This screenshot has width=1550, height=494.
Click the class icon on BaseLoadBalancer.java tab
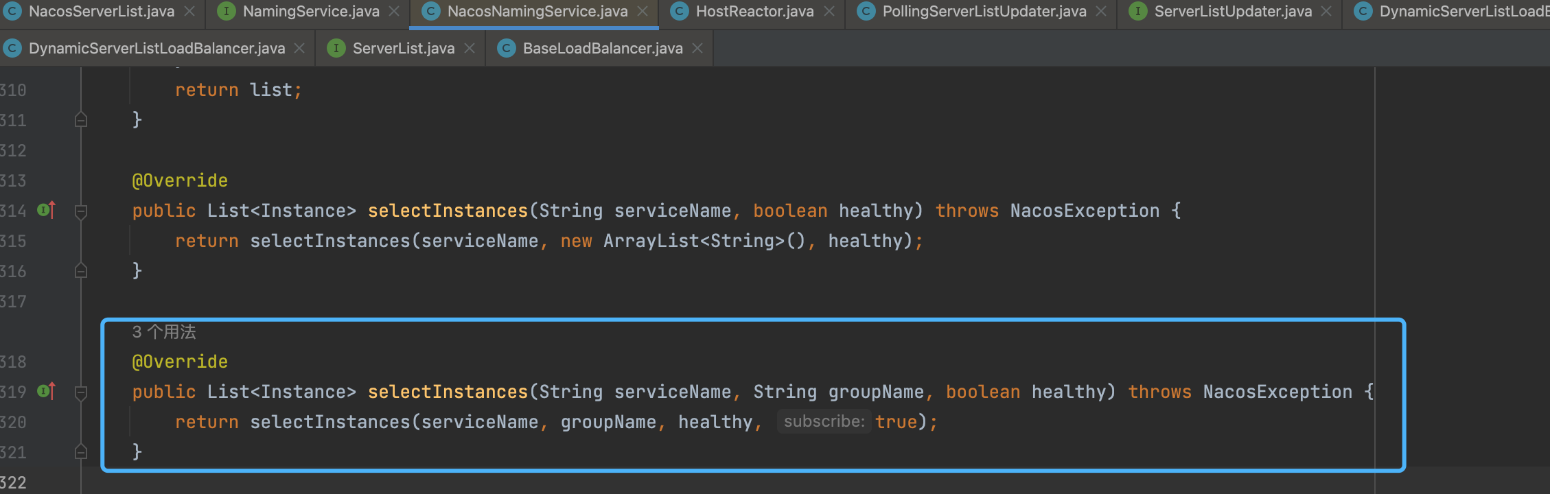coord(506,48)
